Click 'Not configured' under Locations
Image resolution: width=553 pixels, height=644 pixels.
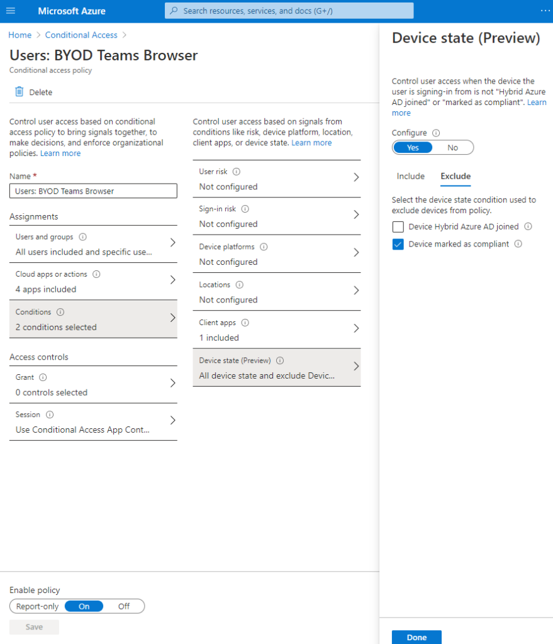coord(228,300)
